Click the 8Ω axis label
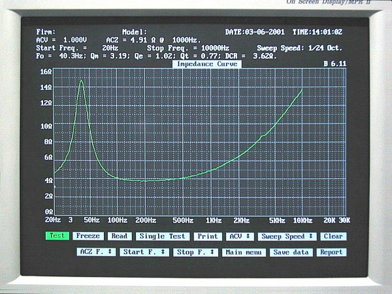The image size is (392, 294). point(48,142)
